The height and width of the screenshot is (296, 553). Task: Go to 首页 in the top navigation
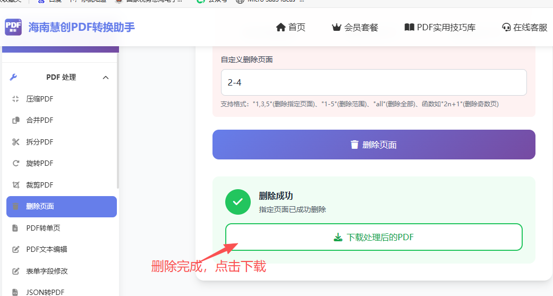click(296, 27)
